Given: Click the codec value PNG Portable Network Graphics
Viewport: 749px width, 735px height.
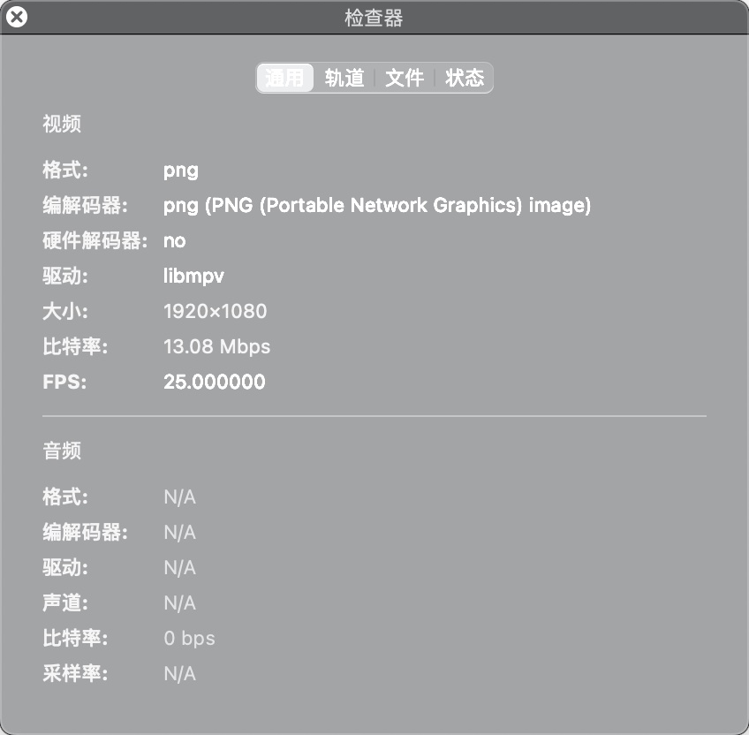Looking at the screenshot, I should click(377, 206).
